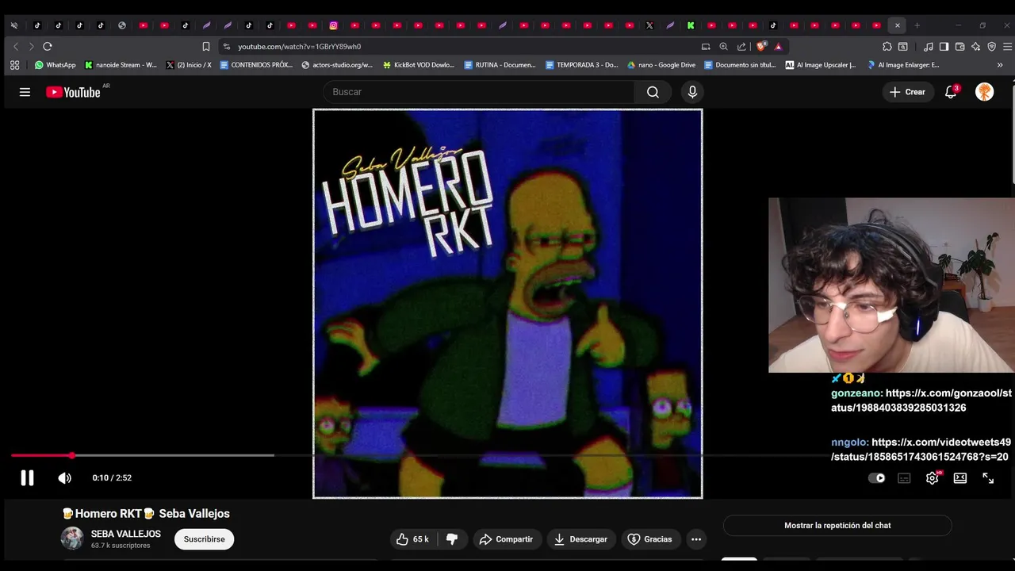
Task: Open more actions three-dot menu below the video
Action: click(696, 539)
